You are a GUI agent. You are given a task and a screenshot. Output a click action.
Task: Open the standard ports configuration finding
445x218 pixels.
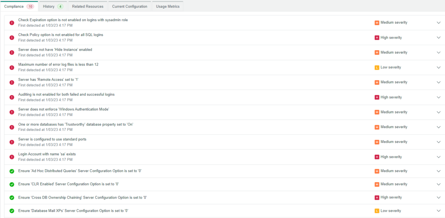53,139
